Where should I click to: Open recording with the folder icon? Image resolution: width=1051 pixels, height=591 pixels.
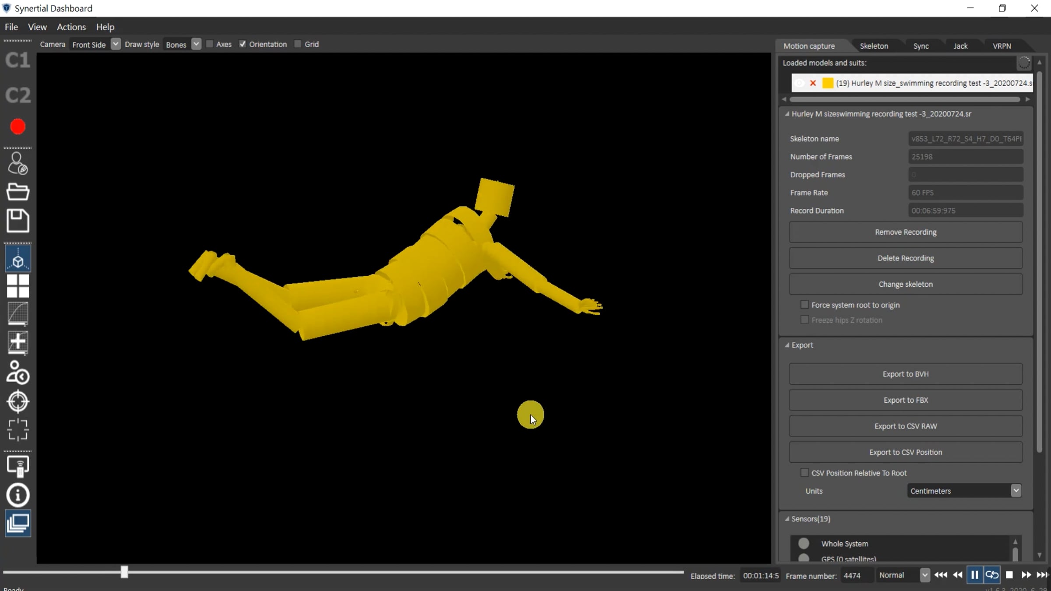[18, 192]
